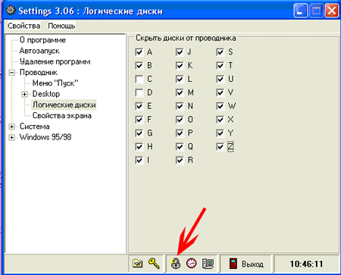Uncheck the drive E checkbox

pos(139,106)
